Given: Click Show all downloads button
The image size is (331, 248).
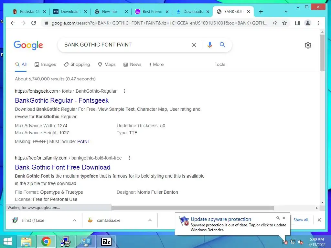Looking at the screenshot, I should point(301,220).
